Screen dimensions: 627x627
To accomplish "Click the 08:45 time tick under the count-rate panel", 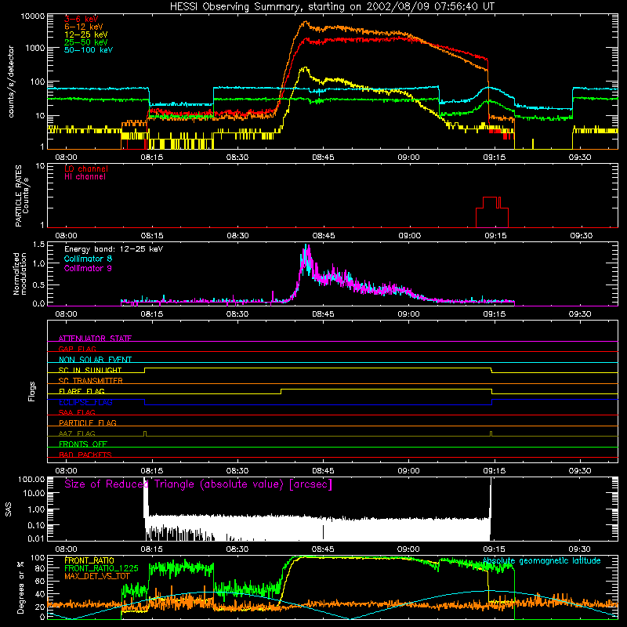I will (323, 158).
